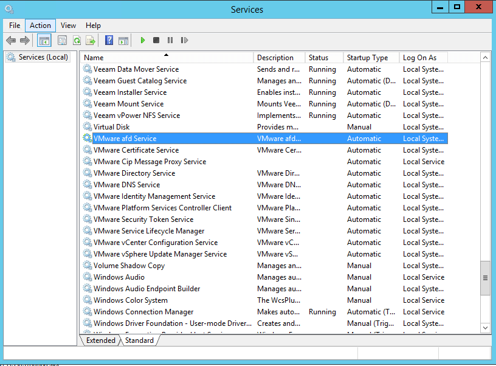Viewport: 496px width, 366px height.
Task: Switch to the Standard tab
Action: coord(139,340)
